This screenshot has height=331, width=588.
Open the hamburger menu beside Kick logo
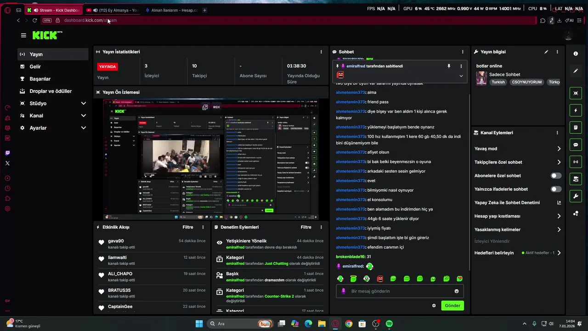[23, 35]
